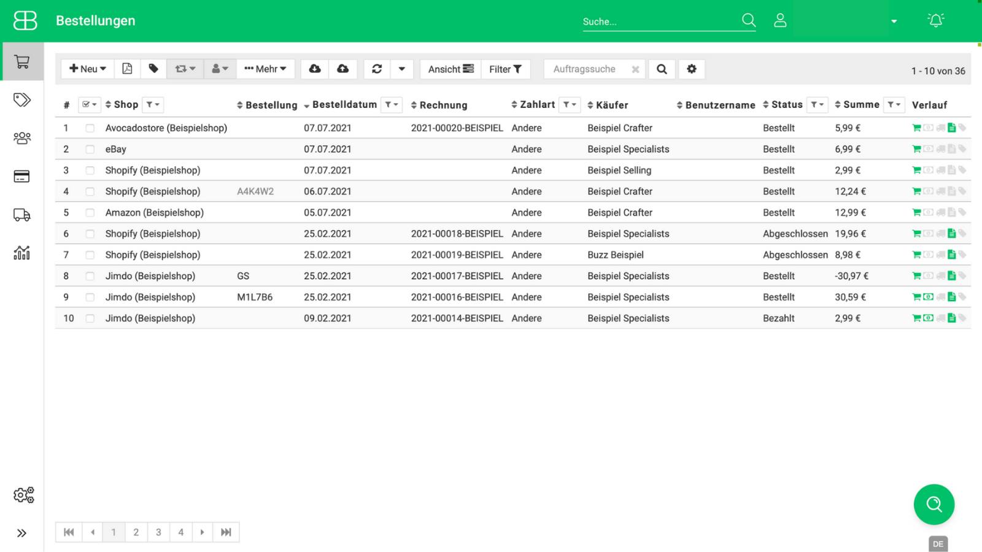Select checkbox for order M1L7B6
This screenshot has height=552, width=982.
[x=90, y=297]
